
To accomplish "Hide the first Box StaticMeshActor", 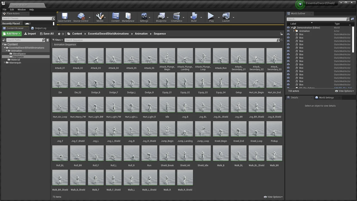I will pyautogui.click(x=288, y=34).
